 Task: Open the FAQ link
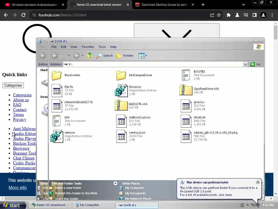click(17, 105)
